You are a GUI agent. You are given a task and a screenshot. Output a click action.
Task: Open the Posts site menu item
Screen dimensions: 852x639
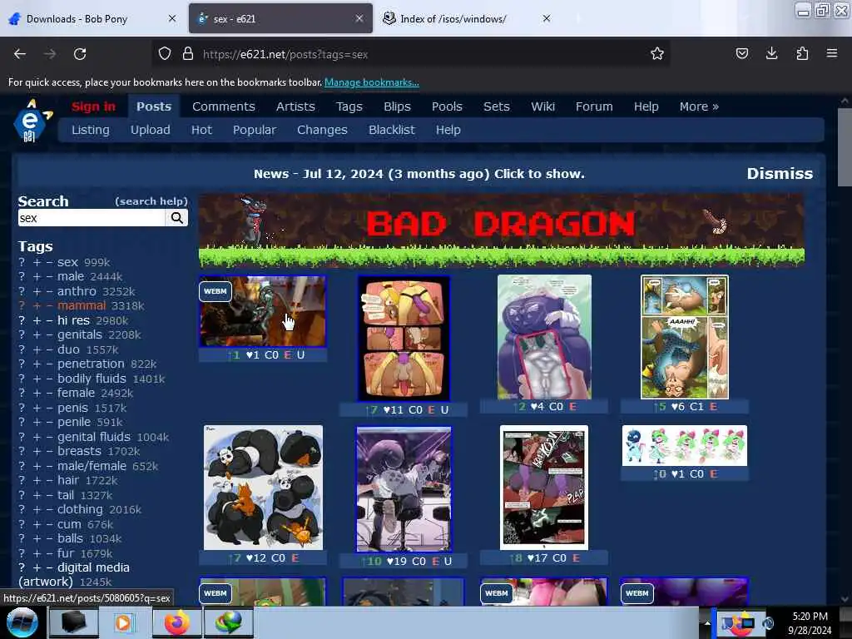point(154,106)
